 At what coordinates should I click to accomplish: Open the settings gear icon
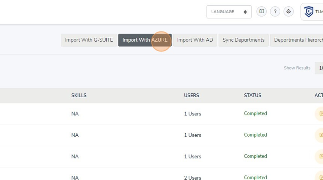point(289,12)
